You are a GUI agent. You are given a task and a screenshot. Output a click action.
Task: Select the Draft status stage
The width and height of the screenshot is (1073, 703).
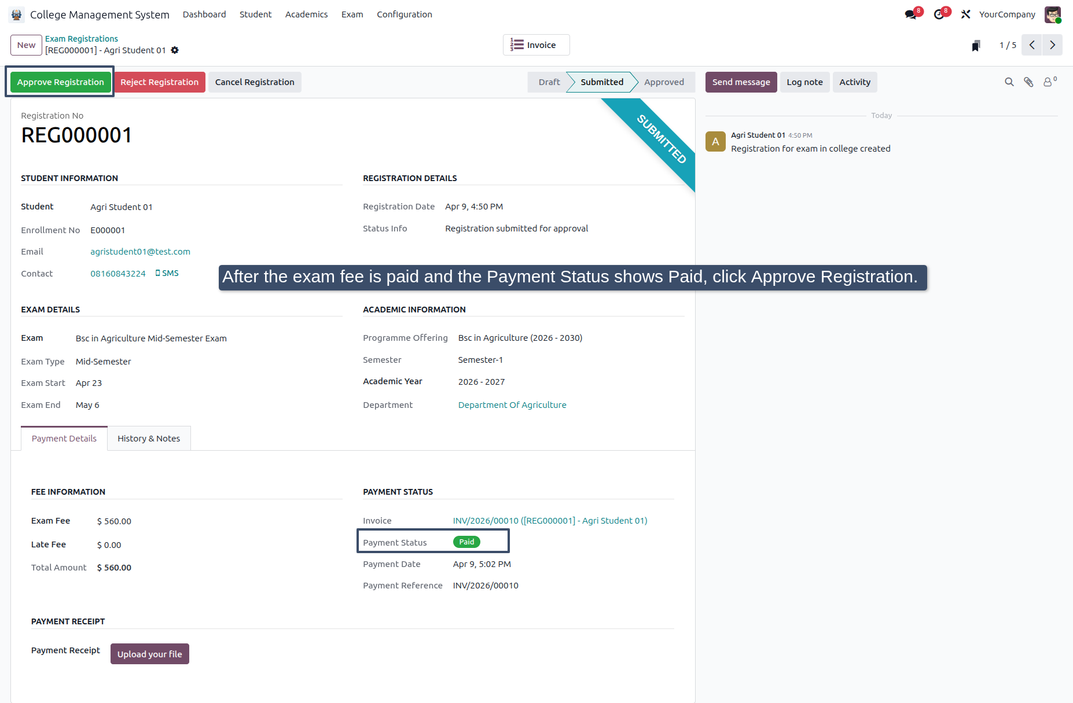click(549, 82)
